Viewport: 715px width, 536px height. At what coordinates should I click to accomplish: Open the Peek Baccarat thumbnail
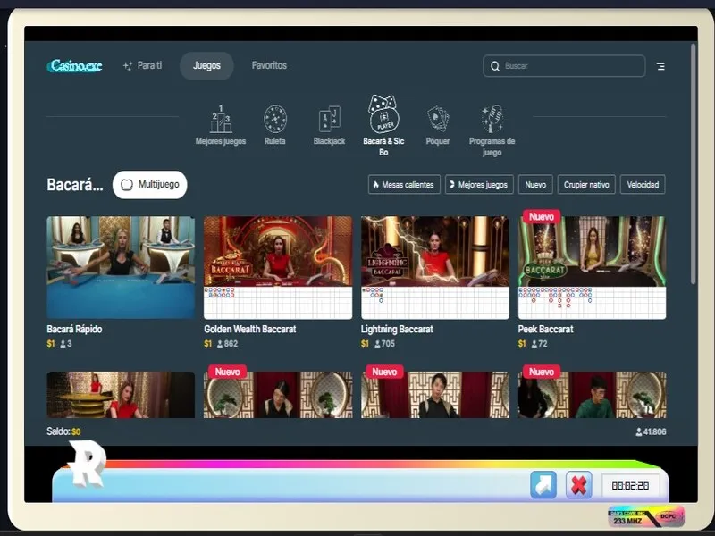click(x=592, y=267)
